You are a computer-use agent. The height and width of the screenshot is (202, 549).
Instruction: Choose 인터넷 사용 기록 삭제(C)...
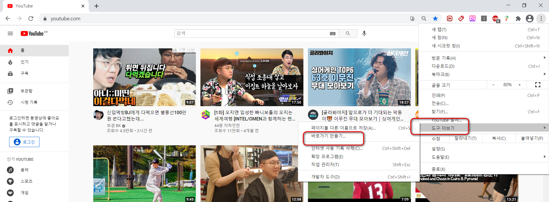click(359, 148)
